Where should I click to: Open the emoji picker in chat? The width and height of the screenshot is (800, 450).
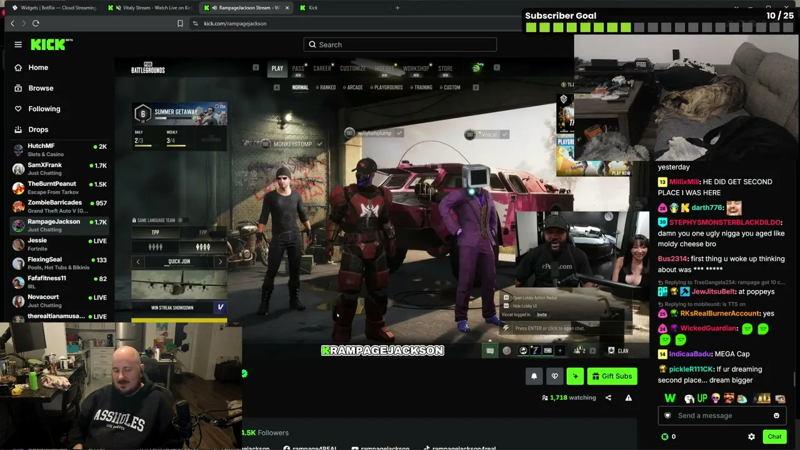tap(776, 416)
